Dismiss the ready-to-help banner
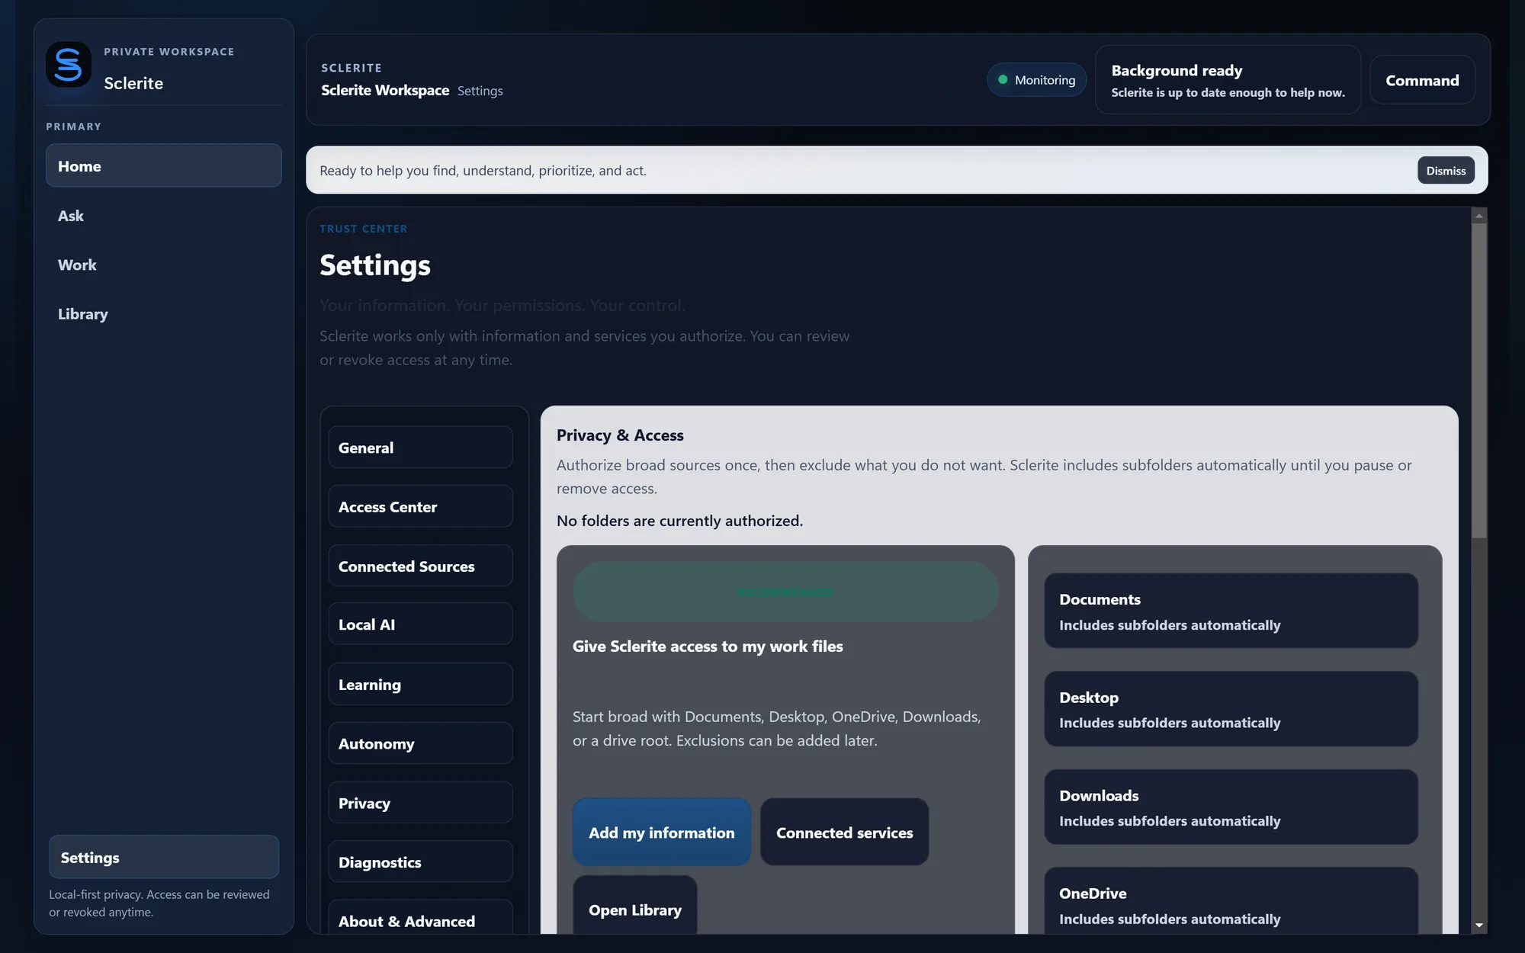Image resolution: width=1525 pixels, height=953 pixels. tap(1446, 171)
